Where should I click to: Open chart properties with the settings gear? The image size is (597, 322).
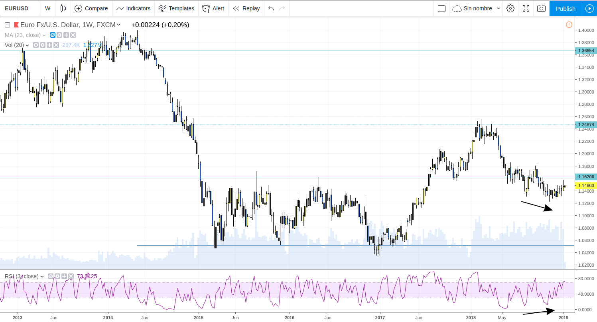pos(510,8)
